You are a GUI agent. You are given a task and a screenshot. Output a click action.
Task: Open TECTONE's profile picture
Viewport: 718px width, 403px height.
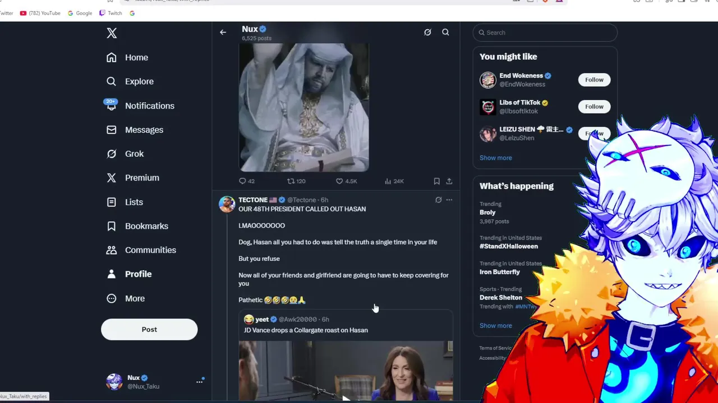(227, 204)
